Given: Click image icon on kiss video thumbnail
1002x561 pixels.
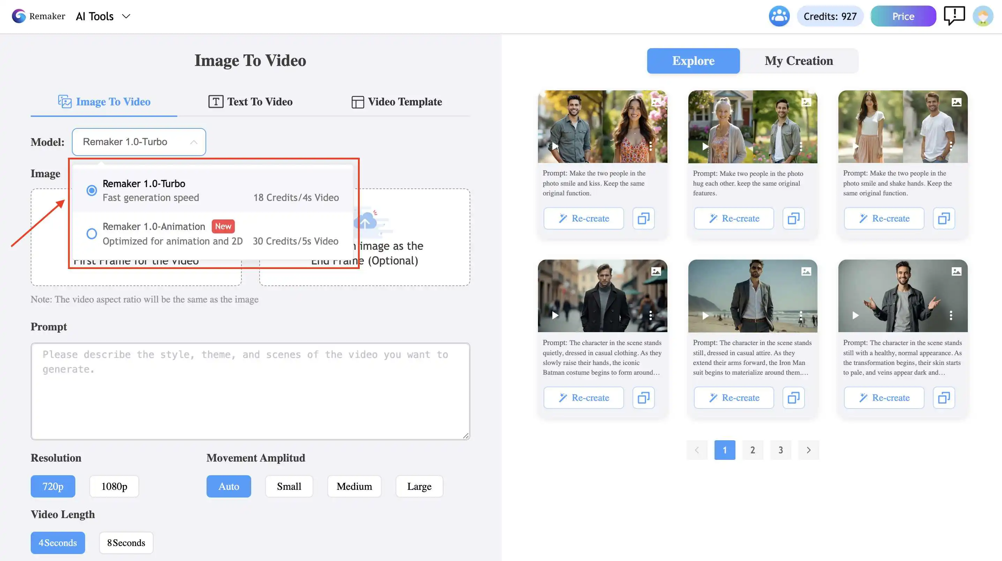Looking at the screenshot, I should tap(656, 102).
